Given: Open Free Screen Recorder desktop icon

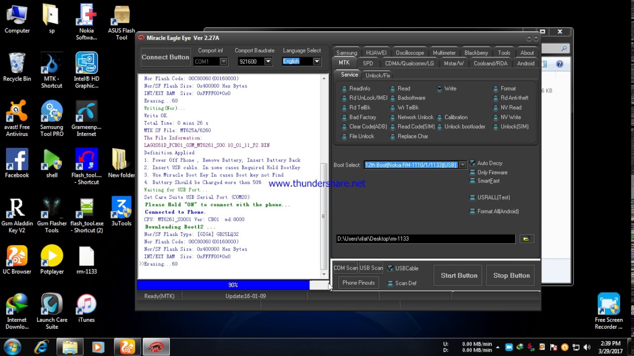Looking at the screenshot, I should pos(609,311).
